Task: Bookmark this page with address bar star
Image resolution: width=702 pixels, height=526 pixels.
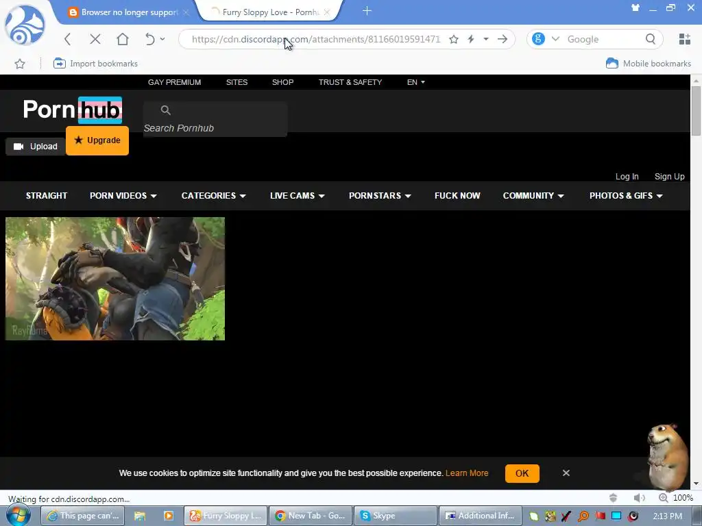Action: pyautogui.click(x=454, y=39)
